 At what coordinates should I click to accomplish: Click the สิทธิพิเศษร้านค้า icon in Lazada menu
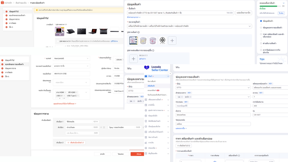click(x=146, y=121)
